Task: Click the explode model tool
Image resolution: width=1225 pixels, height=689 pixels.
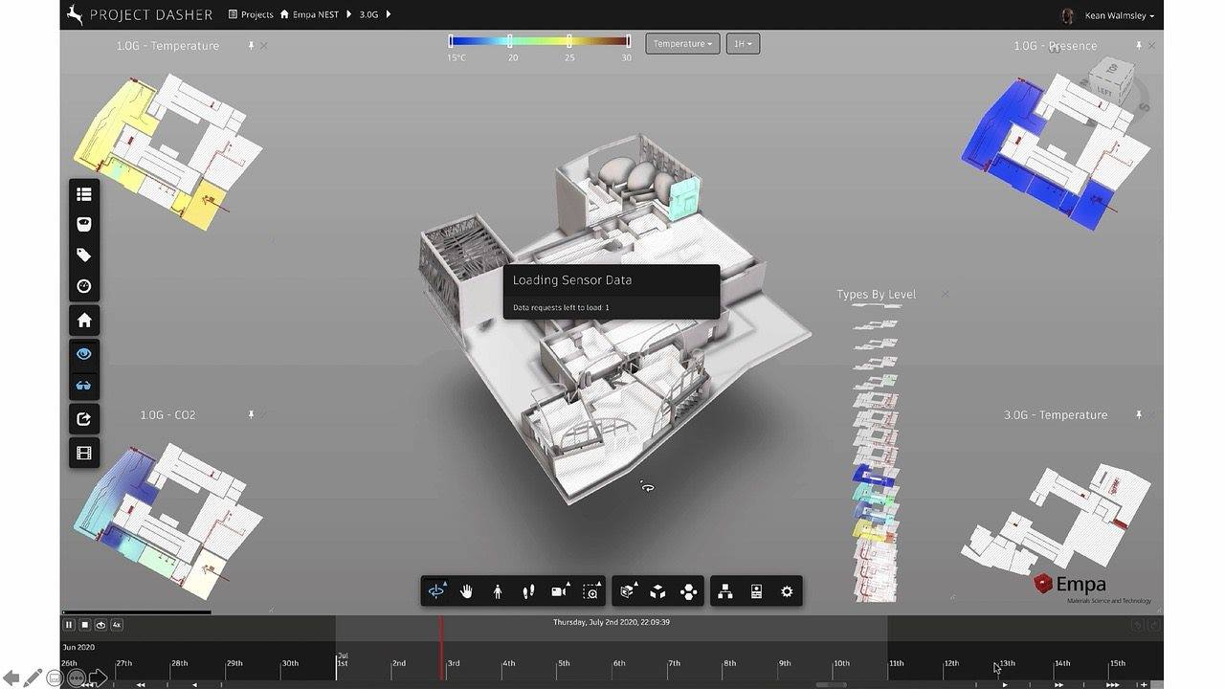Action: point(657,591)
